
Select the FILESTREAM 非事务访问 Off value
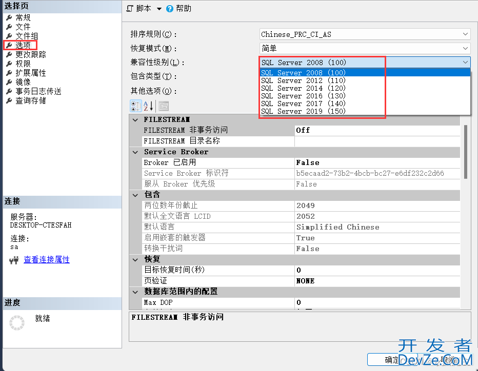377,130
